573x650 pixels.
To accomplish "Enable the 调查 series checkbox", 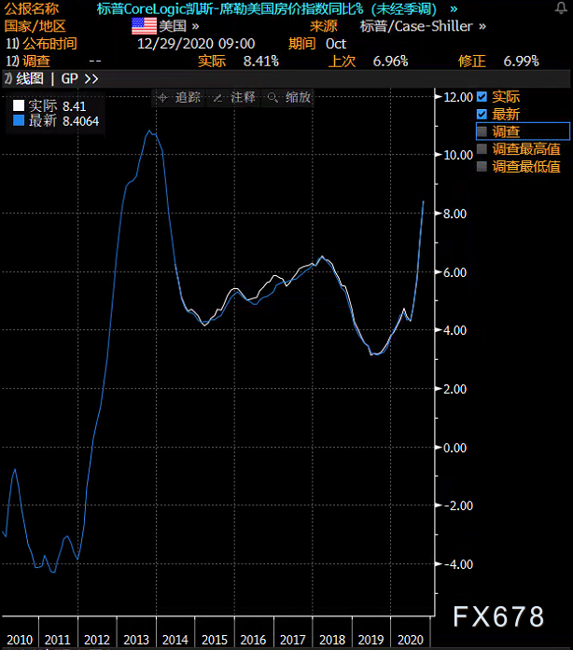I will pyautogui.click(x=482, y=131).
